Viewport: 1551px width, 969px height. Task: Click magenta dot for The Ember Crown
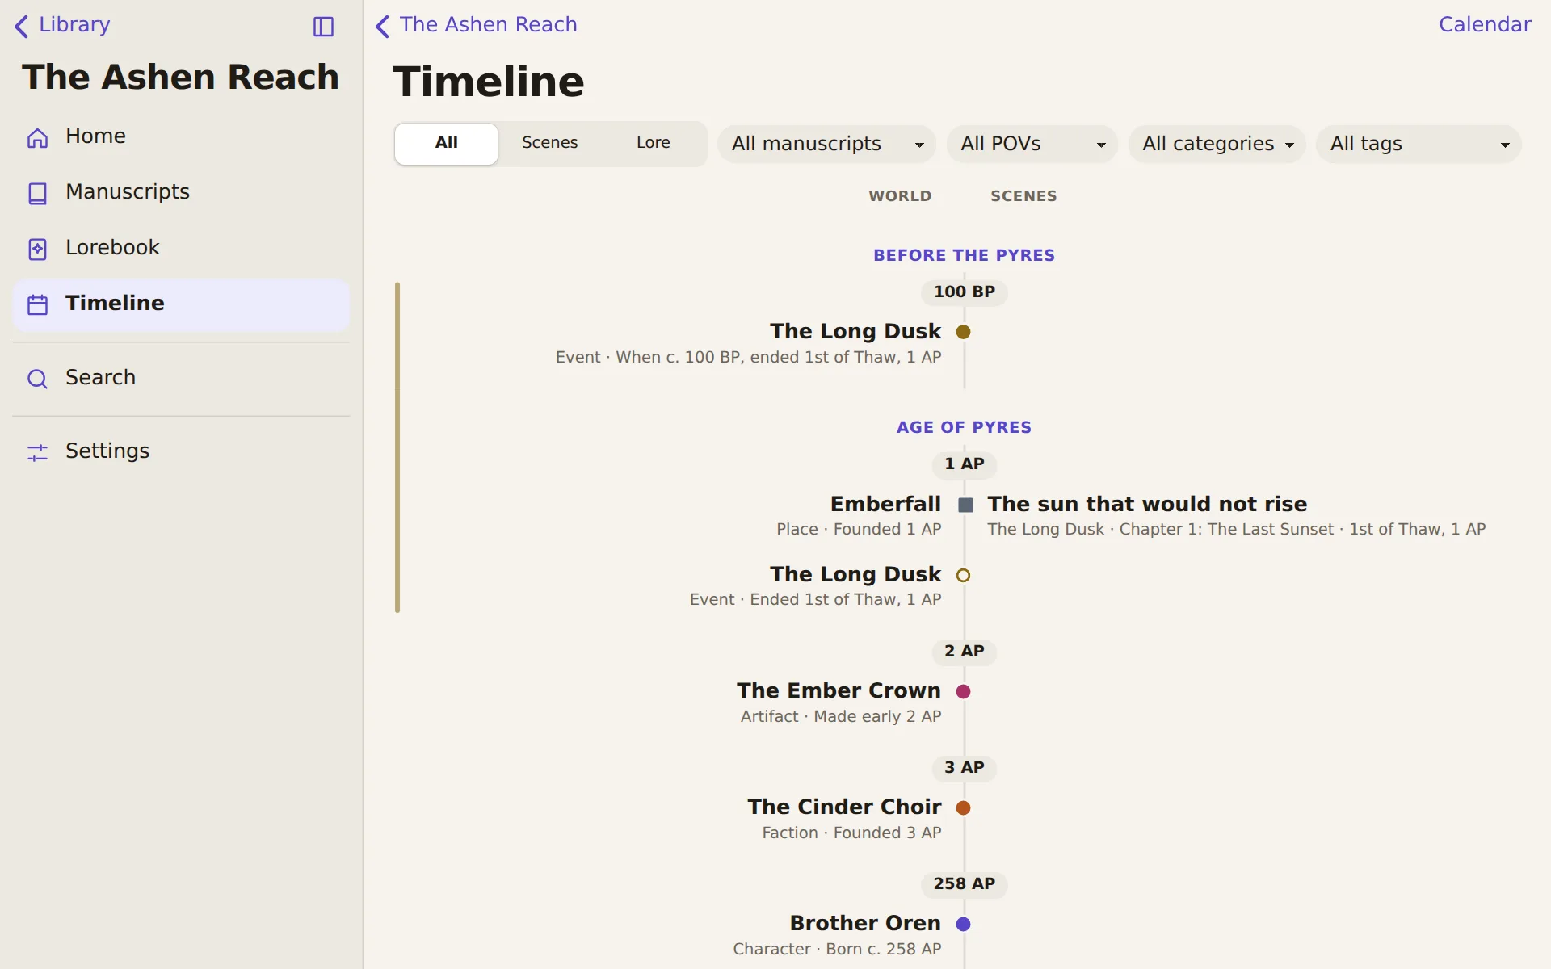[964, 692]
